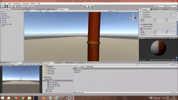Open the Window menu
The height and width of the screenshot is (100, 178).
pyautogui.click(x=33, y=4)
